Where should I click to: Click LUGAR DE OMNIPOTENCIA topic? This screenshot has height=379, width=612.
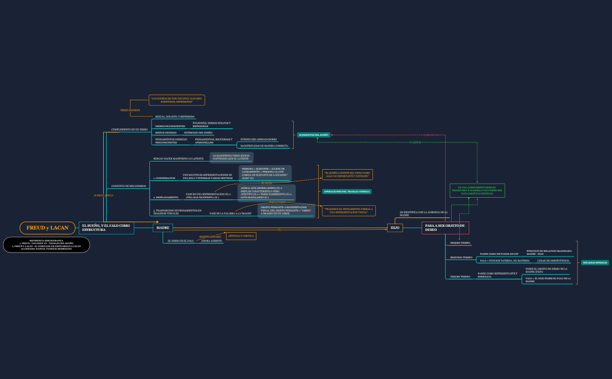(553, 261)
